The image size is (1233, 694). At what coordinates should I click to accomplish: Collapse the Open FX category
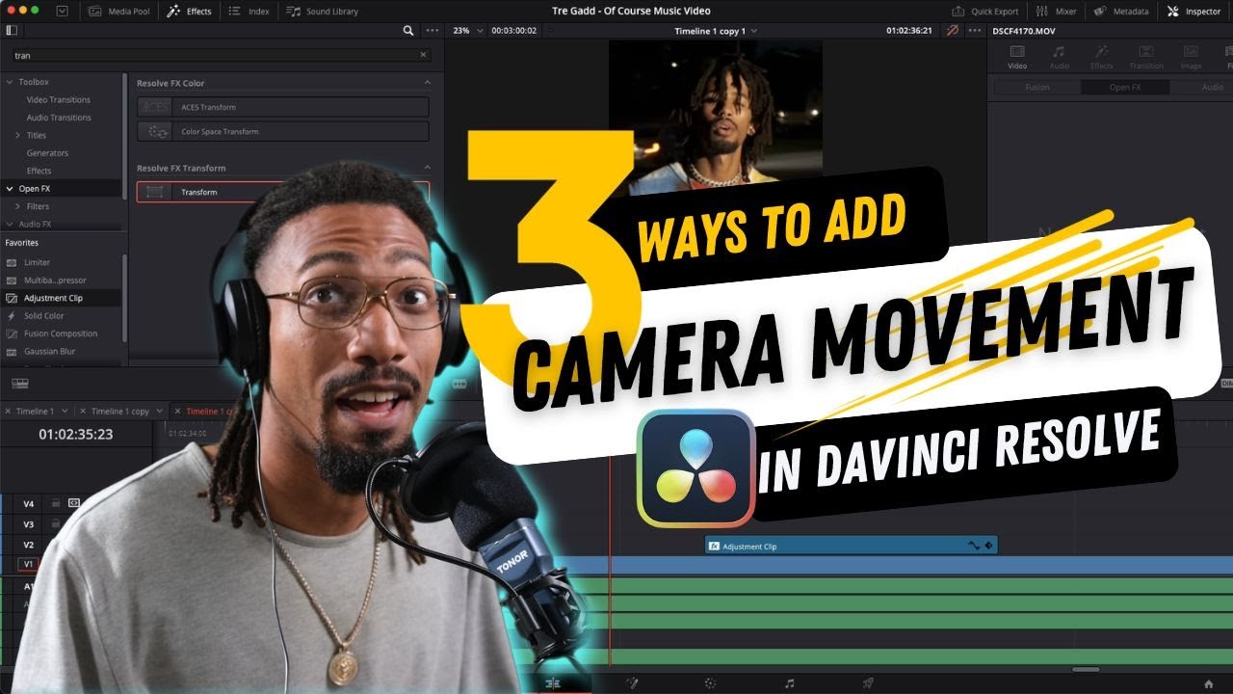tap(10, 189)
